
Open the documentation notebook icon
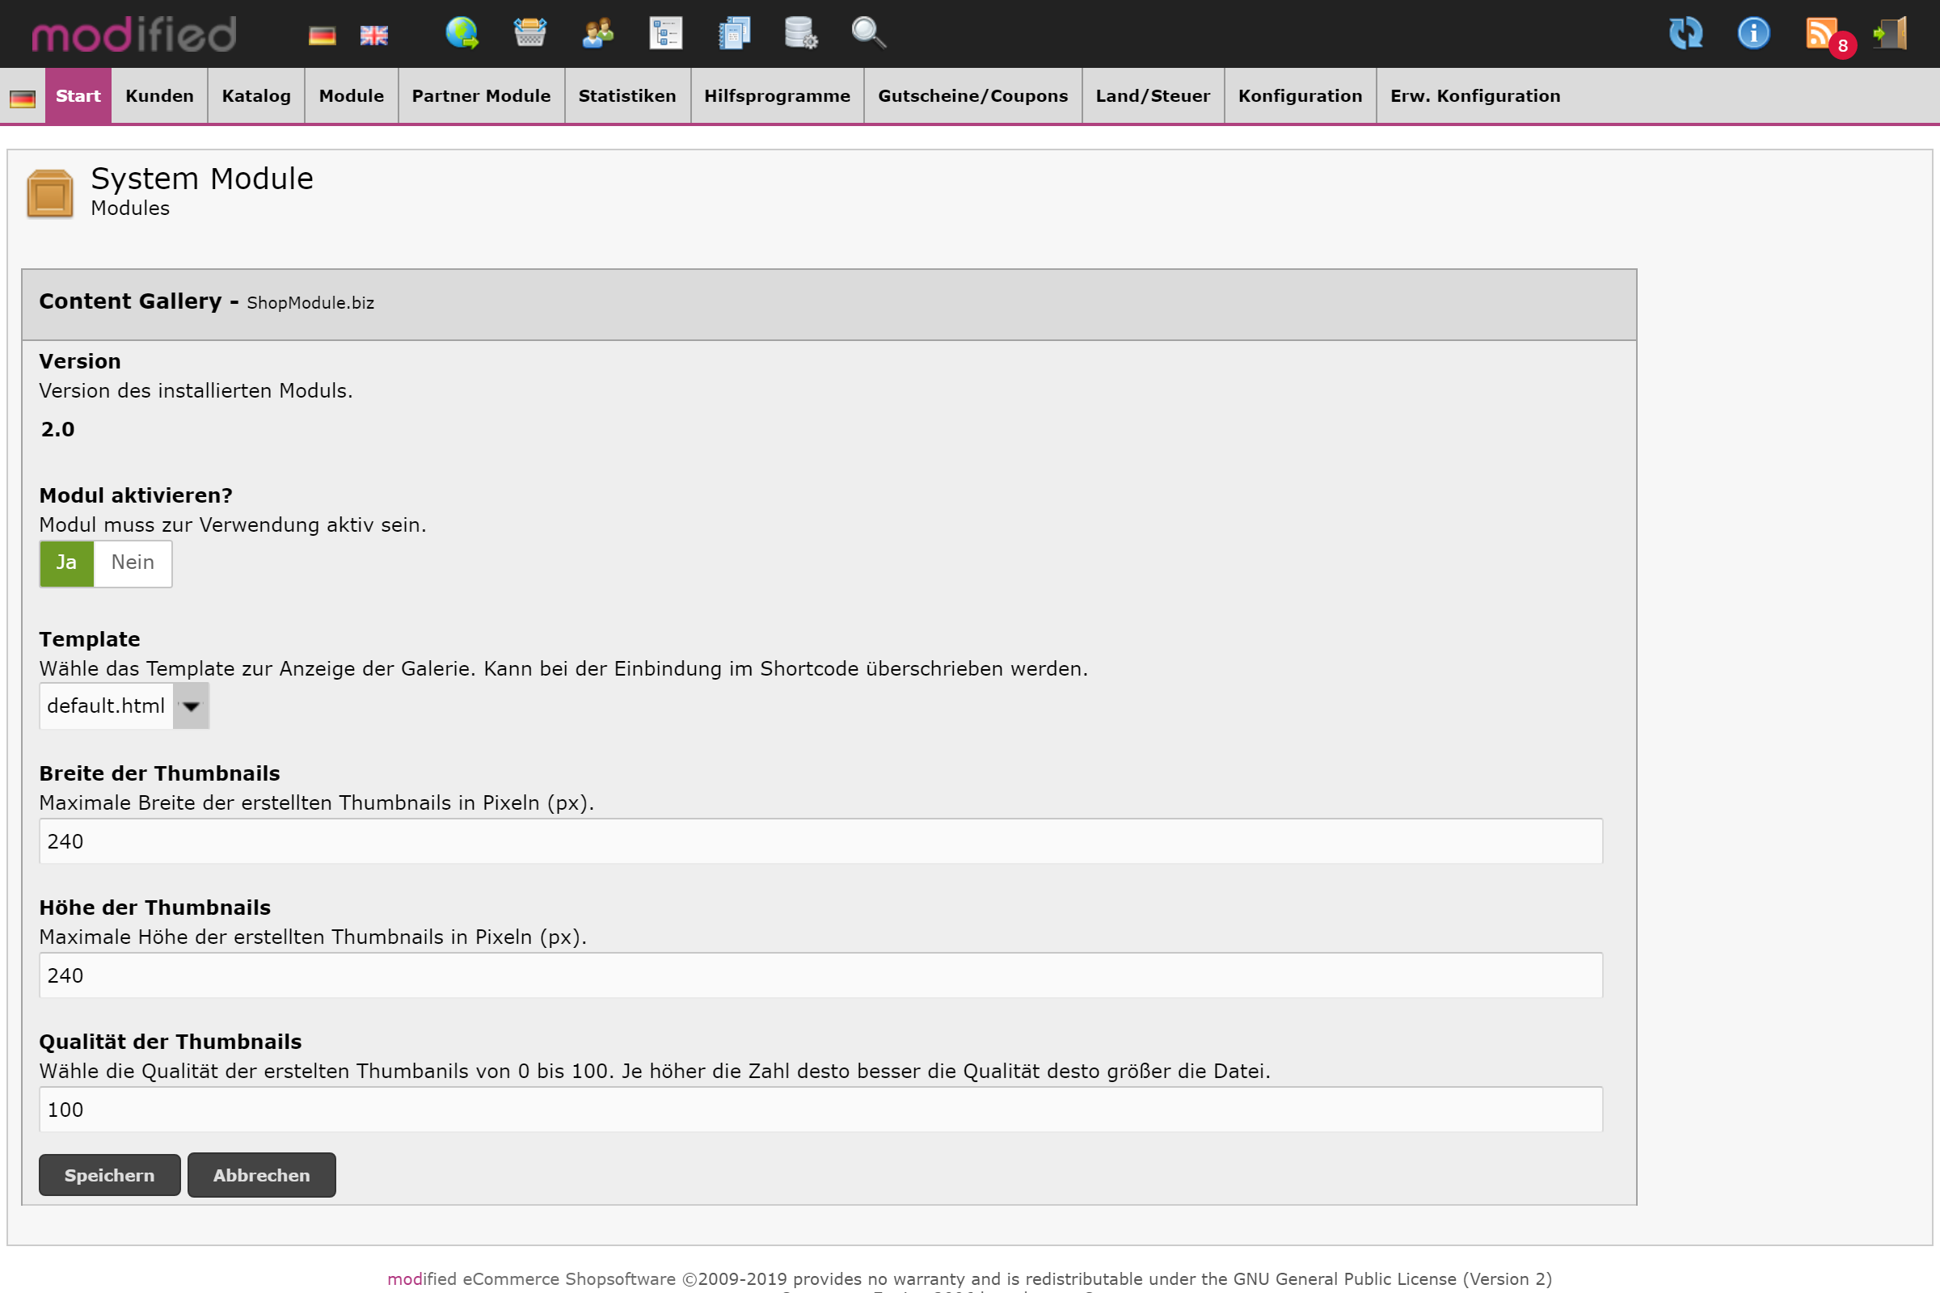click(x=734, y=34)
